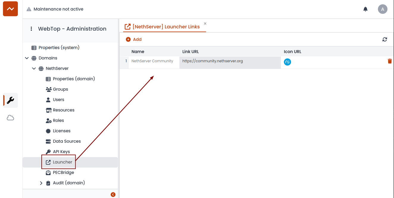Screen dimensions: 394x198
Task: Click the maintenance warning triangle icon
Action: (x=29, y=9)
